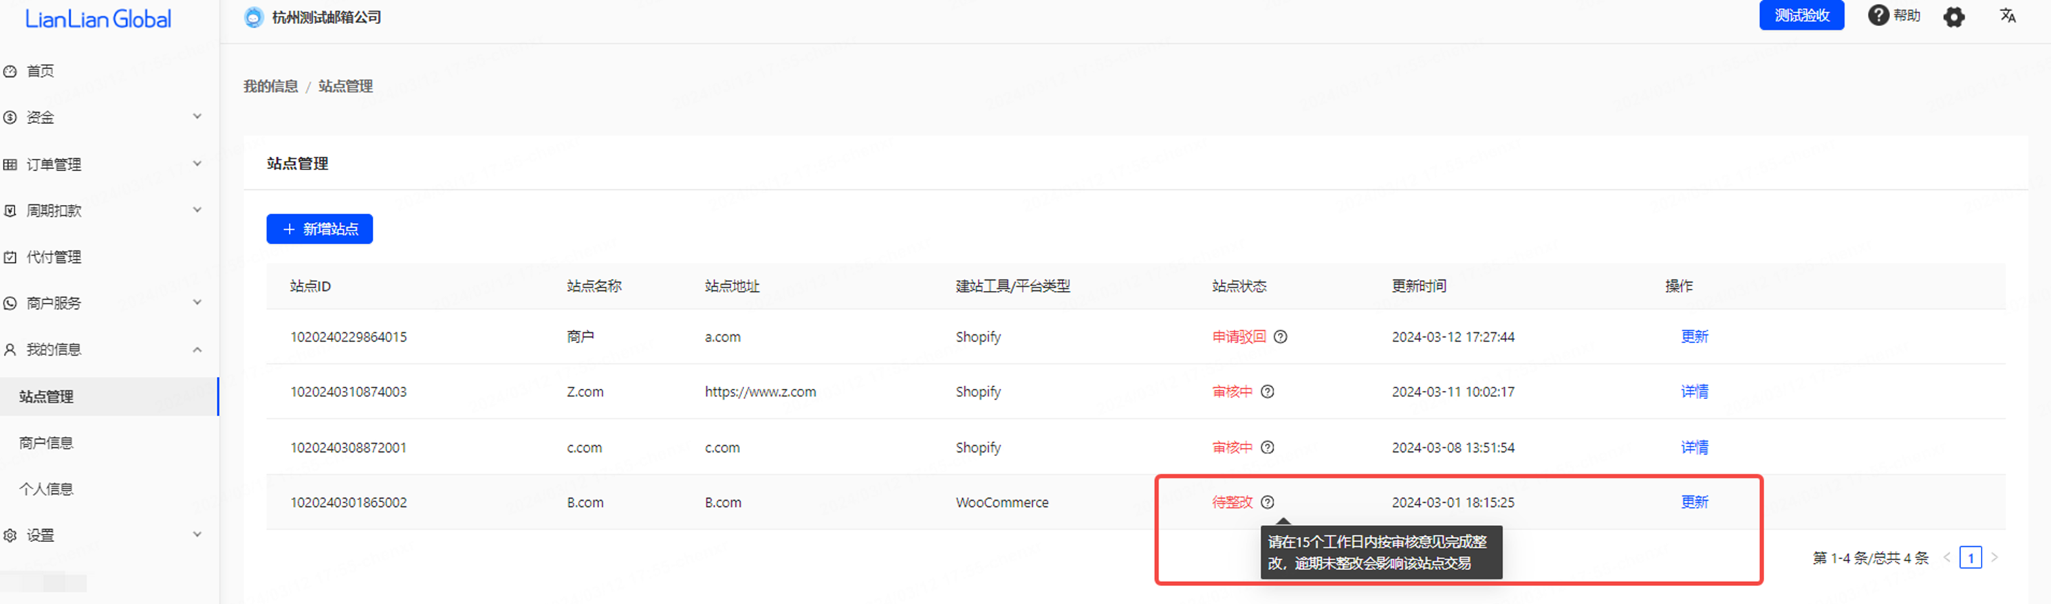Expand the 设置 menu chevron
The image size is (2051, 604).
coord(197,535)
